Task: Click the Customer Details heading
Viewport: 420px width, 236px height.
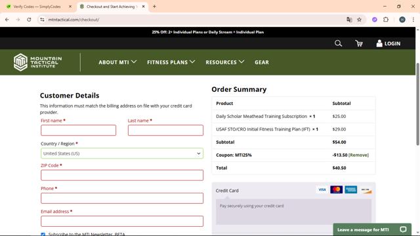Action: [70, 95]
